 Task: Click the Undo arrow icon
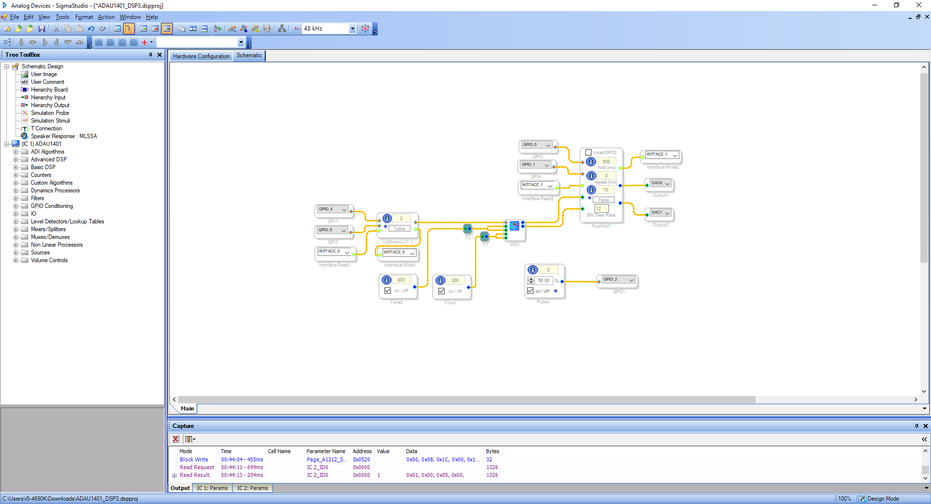coord(91,29)
